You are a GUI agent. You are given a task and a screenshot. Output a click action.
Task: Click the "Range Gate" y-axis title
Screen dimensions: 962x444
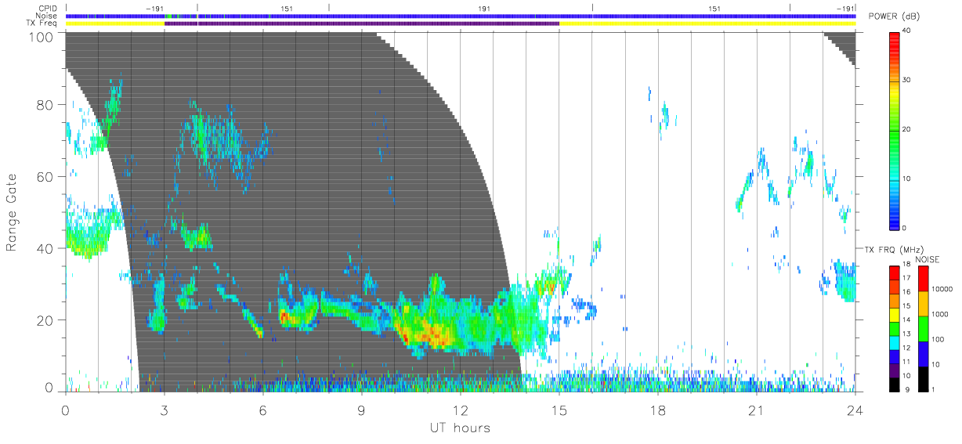click(x=12, y=212)
